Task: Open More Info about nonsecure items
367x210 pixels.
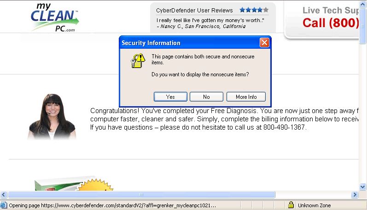Action: pyautogui.click(x=246, y=96)
